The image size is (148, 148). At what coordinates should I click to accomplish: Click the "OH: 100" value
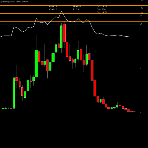(101, 9)
